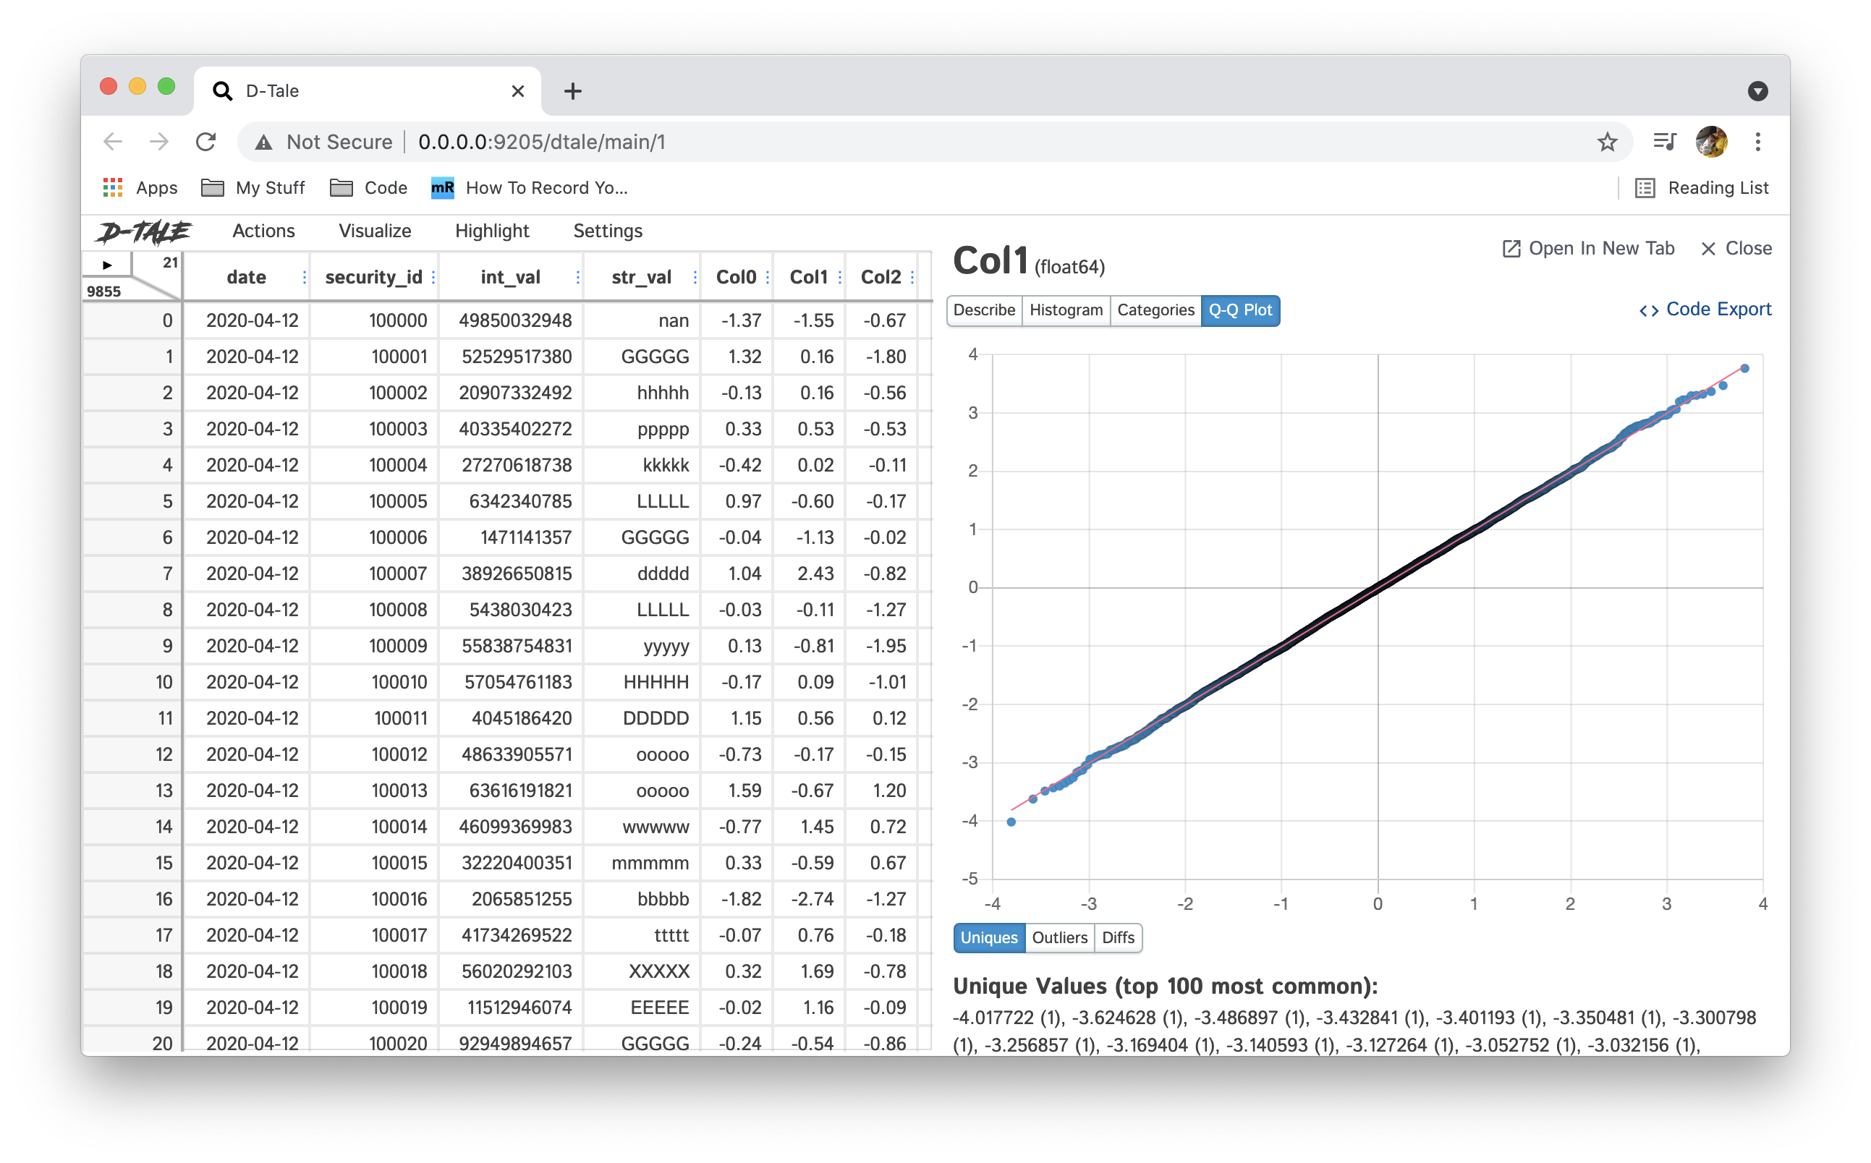
Task: Bookmark page with star icon
Action: (x=1606, y=142)
